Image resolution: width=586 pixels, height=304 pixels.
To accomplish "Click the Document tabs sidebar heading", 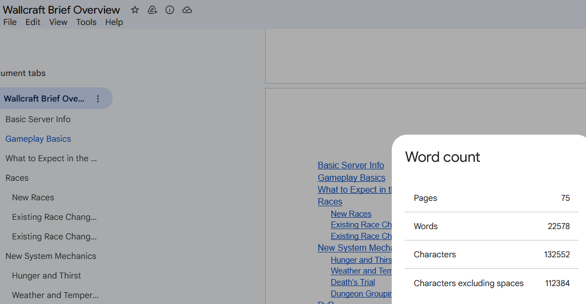I will coord(23,73).
